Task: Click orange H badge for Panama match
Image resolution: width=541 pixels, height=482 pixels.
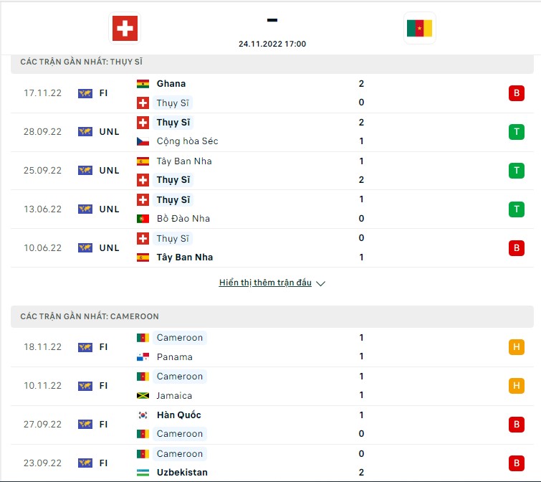Action: 516,347
